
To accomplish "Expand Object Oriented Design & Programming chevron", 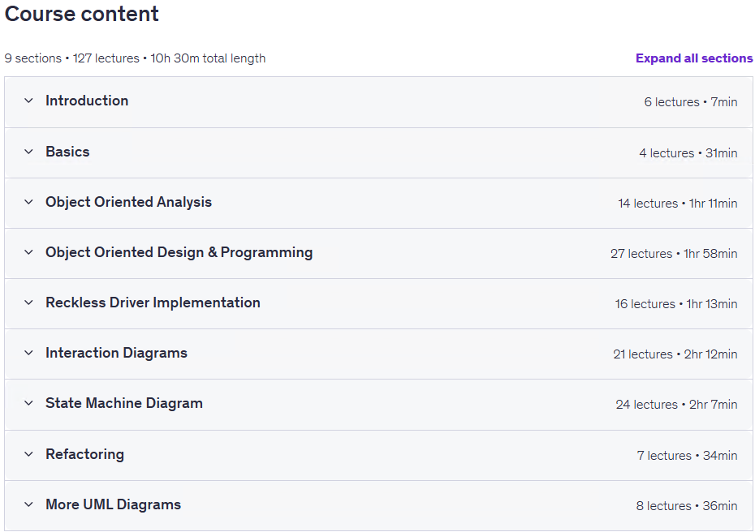I will click(29, 252).
